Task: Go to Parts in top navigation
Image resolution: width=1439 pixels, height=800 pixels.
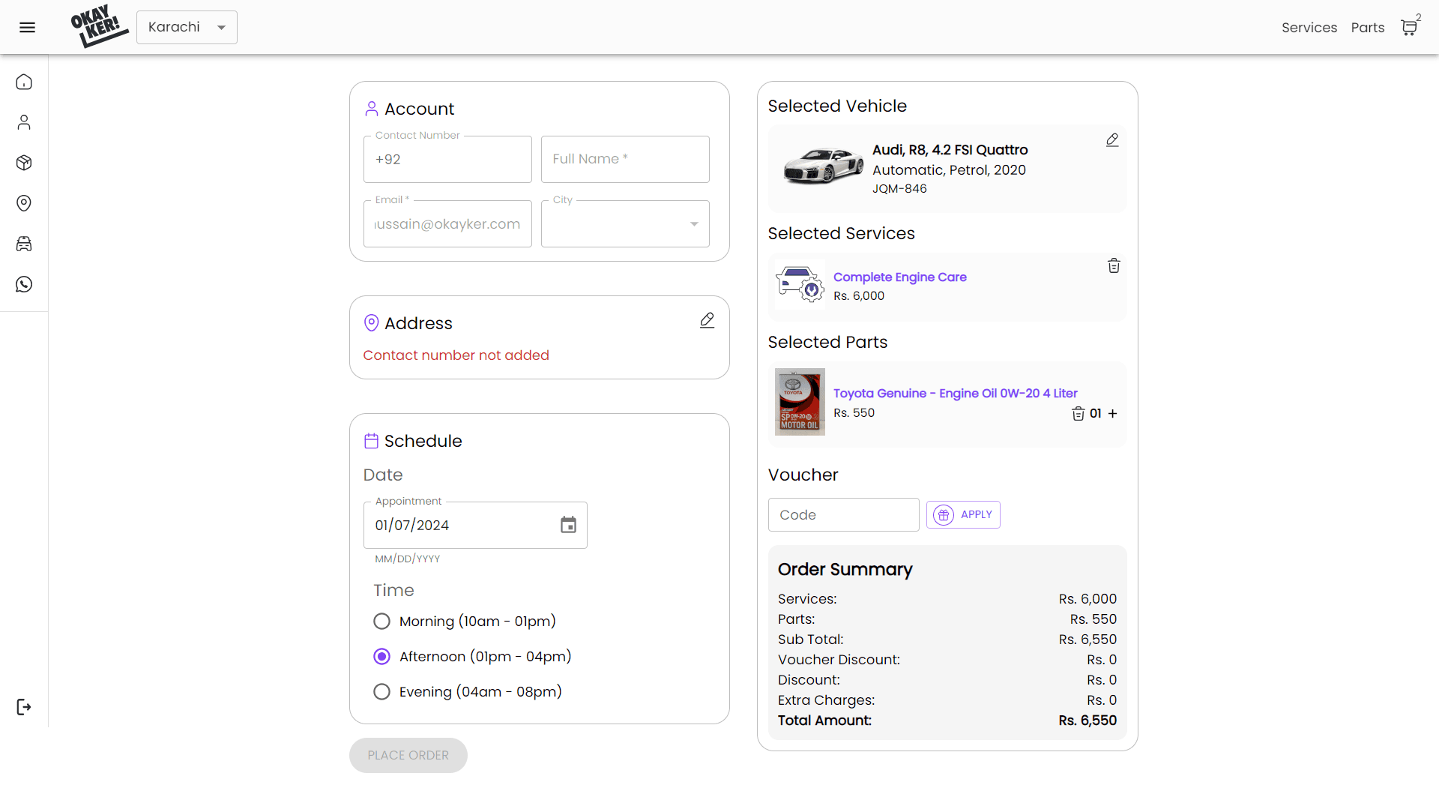Action: coord(1367,28)
